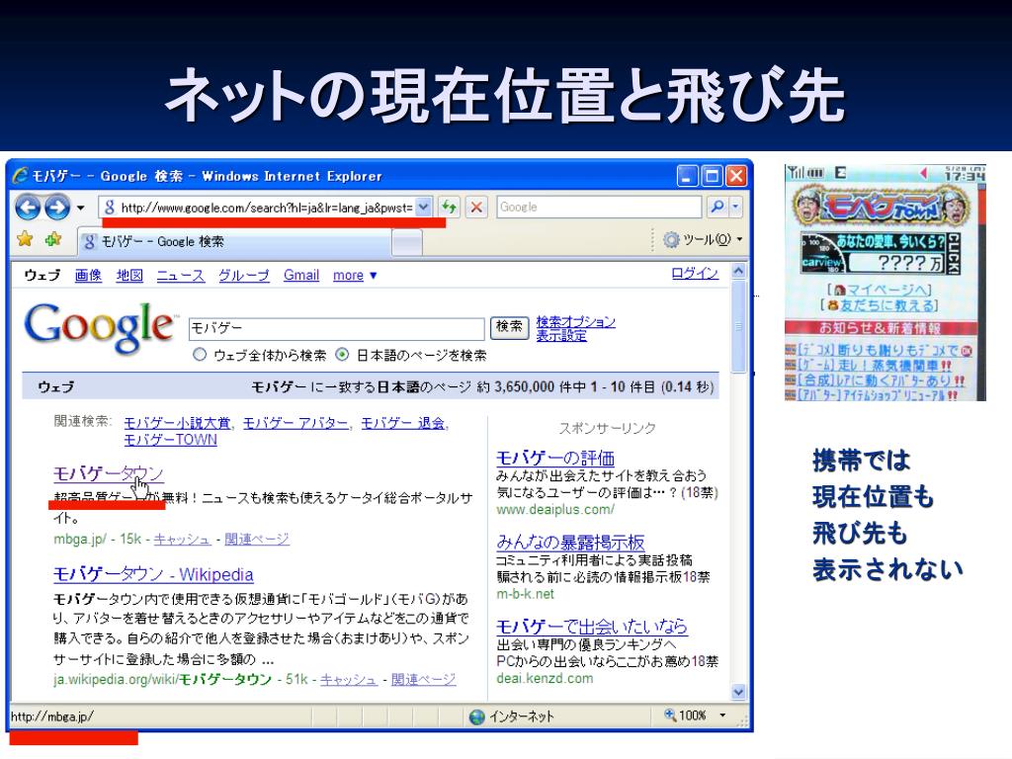Open a new blank tab button
Viewport: 1012px width, 759px height.
(406, 243)
